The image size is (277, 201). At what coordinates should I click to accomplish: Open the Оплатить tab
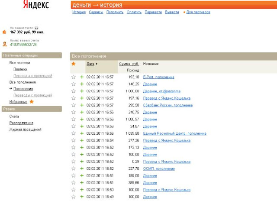134,12
